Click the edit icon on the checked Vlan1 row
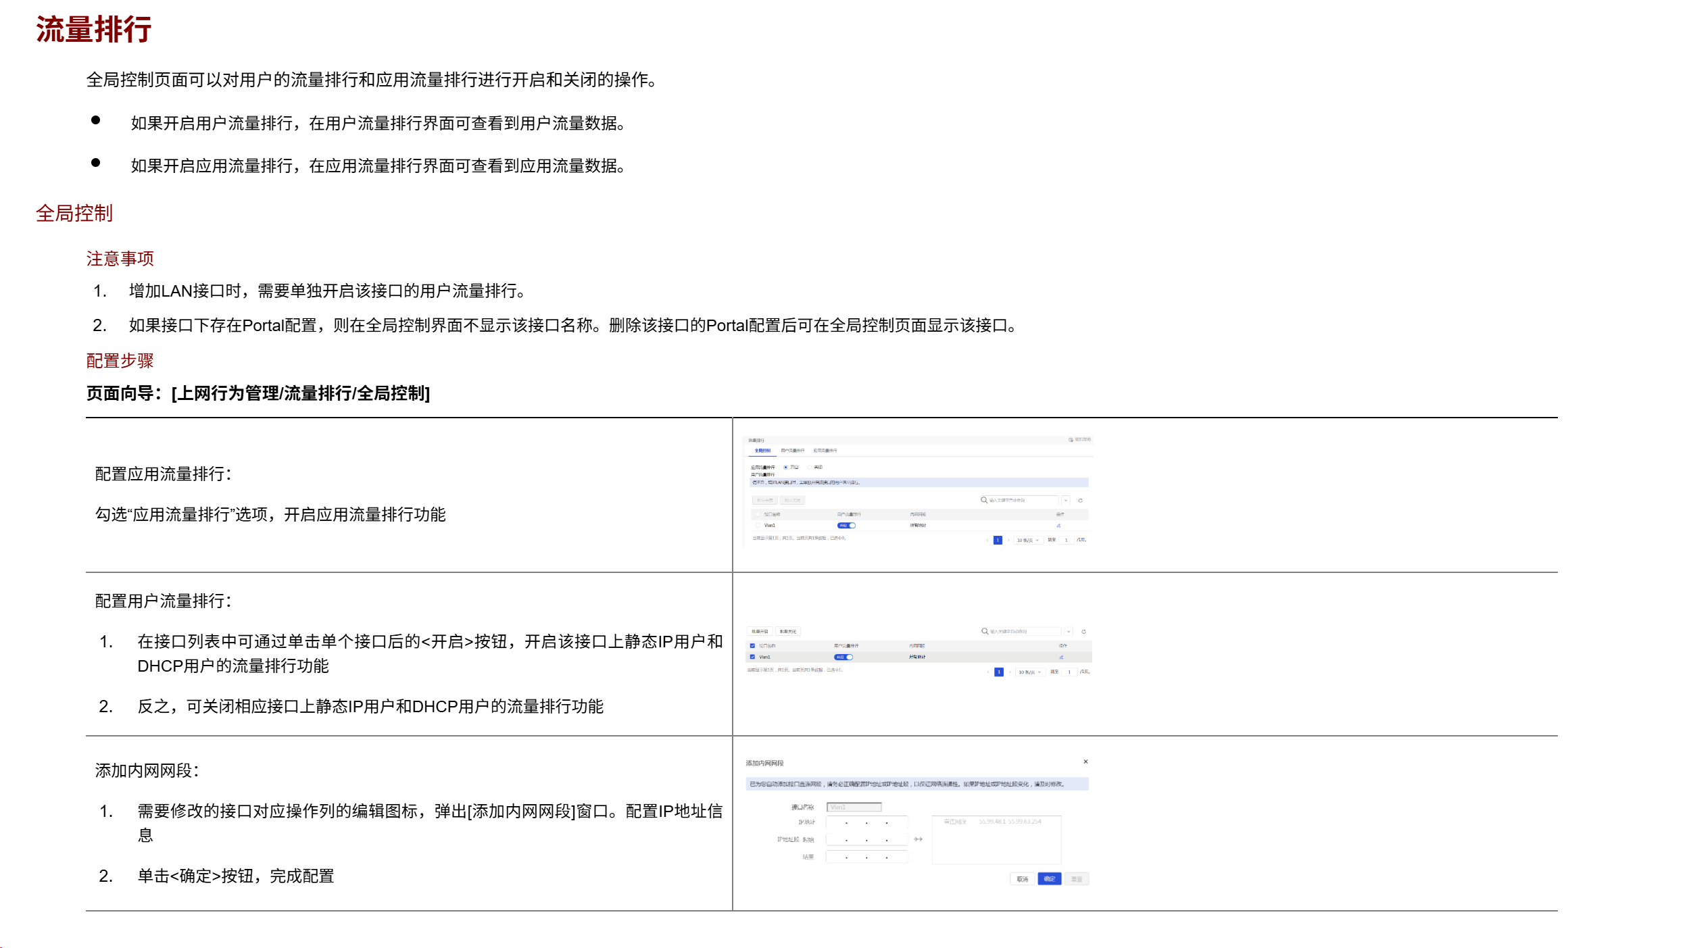This screenshot has width=1689, height=948. (x=1061, y=657)
